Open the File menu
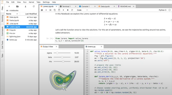Image resolution: width=172 pixels, height=95 pixels. (x=7, y=2)
